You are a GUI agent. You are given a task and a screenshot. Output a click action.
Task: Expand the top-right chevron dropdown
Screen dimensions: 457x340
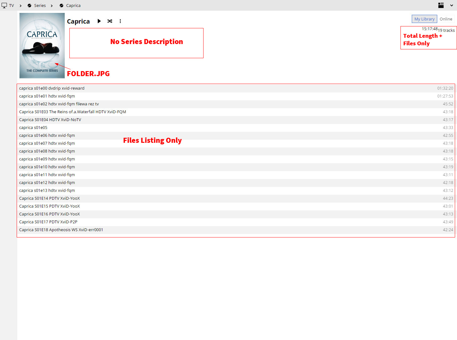tap(452, 5)
